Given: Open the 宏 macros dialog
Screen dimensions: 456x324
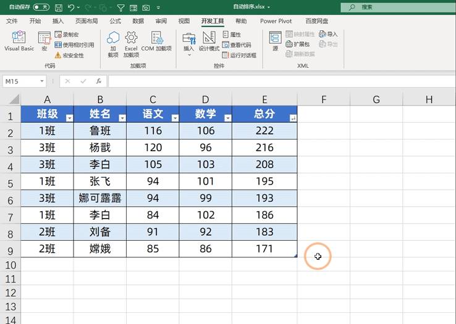Looking at the screenshot, I should tap(44, 41).
